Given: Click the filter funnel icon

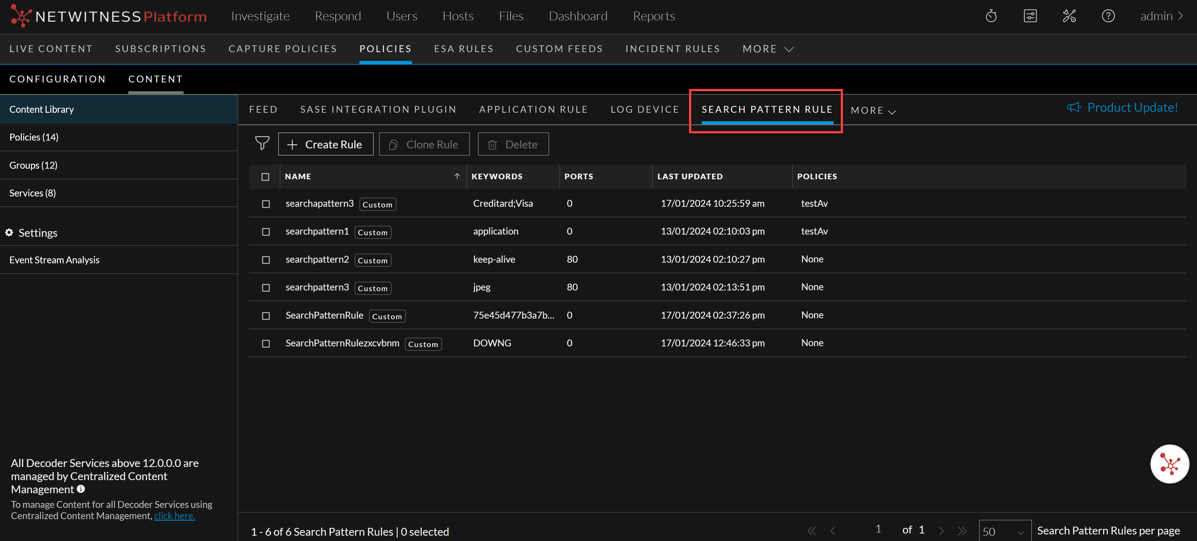Looking at the screenshot, I should pos(262,144).
